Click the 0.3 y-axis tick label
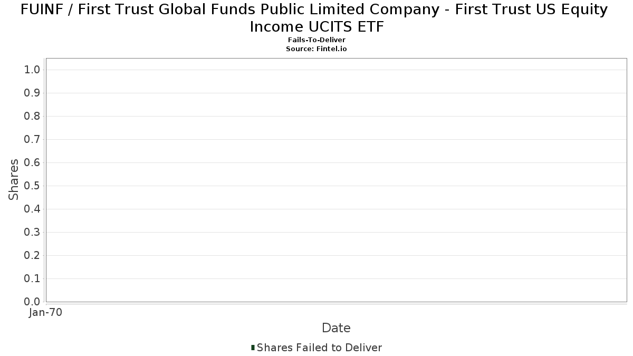Viewport: 633px width, 356px height. (32, 233)
